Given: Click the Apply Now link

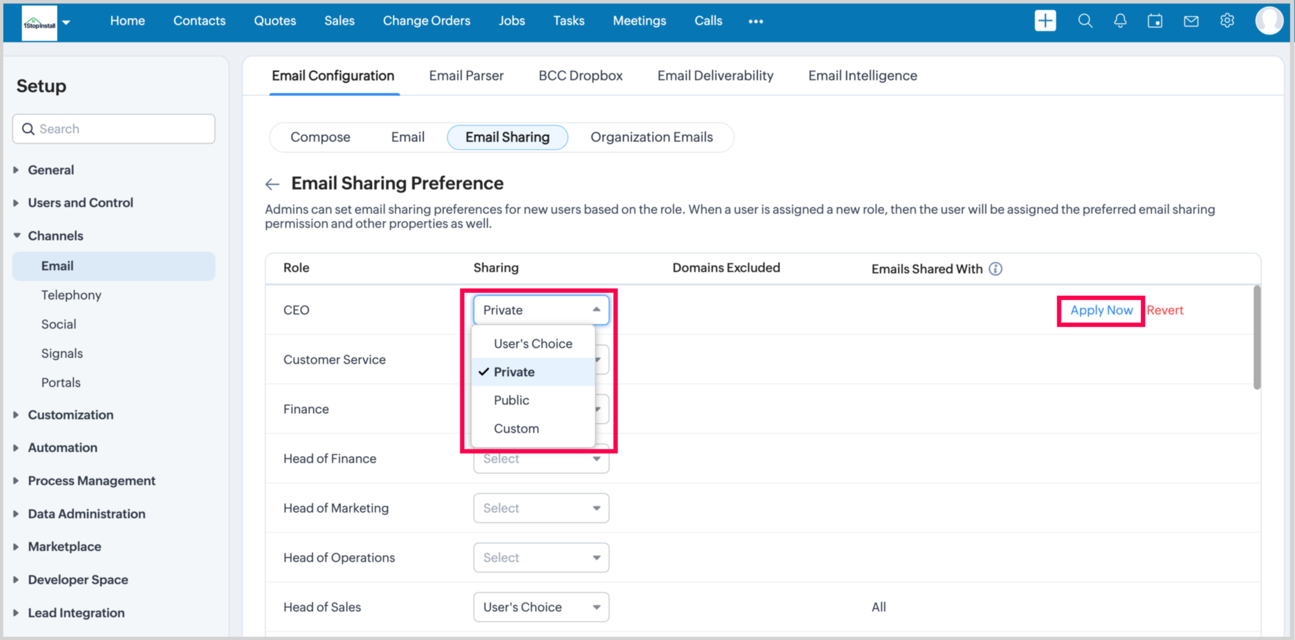Looking at the screenshot, I should pyautogui.click(x=1101, y=310).
